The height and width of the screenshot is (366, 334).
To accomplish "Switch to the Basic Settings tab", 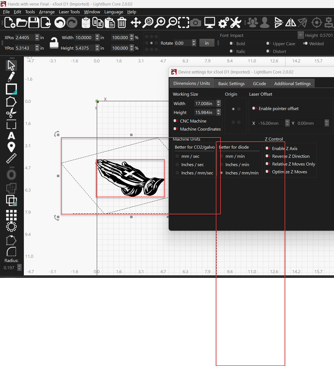I will (231, 83).
